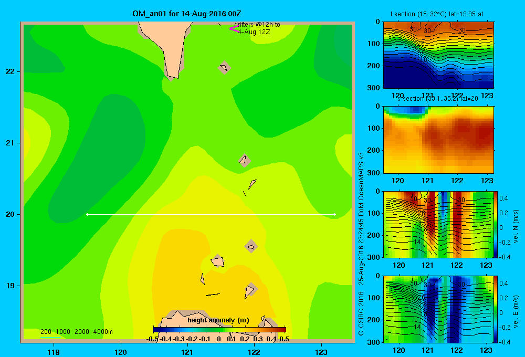Open the temperature section plot

pyautogui.click(x=438, y=55)
